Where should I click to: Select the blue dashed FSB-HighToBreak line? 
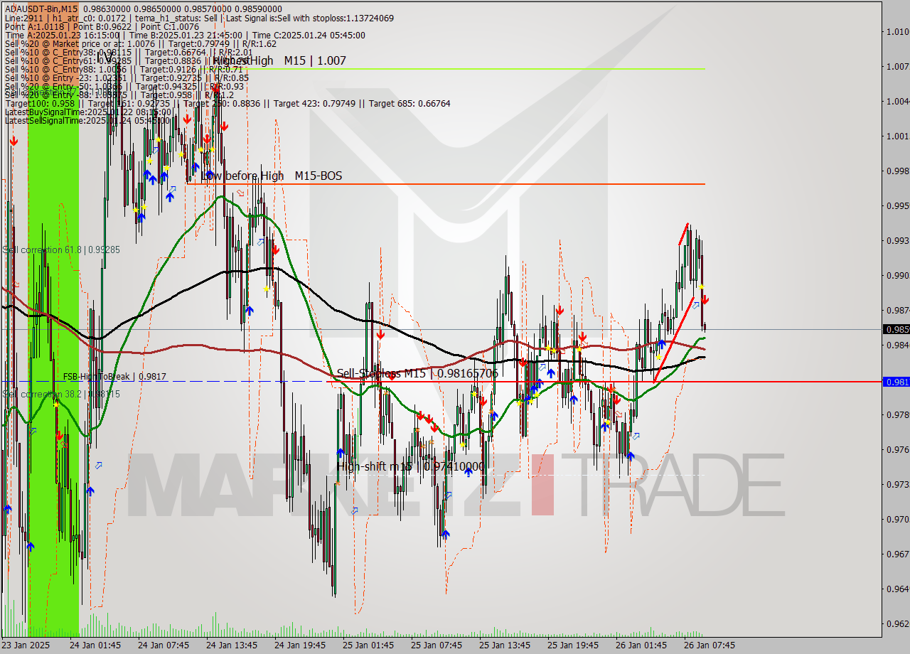(x=164, y=382)
